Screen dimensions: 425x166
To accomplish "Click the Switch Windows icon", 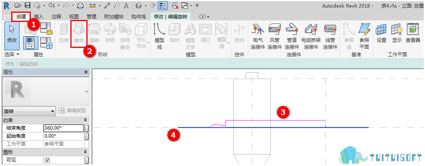I will [185, 6].
